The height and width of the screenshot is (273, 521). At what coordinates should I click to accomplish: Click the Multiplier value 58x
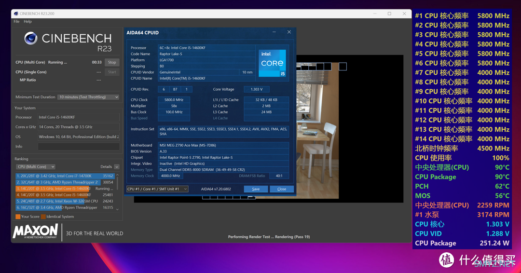click(174, 106)
